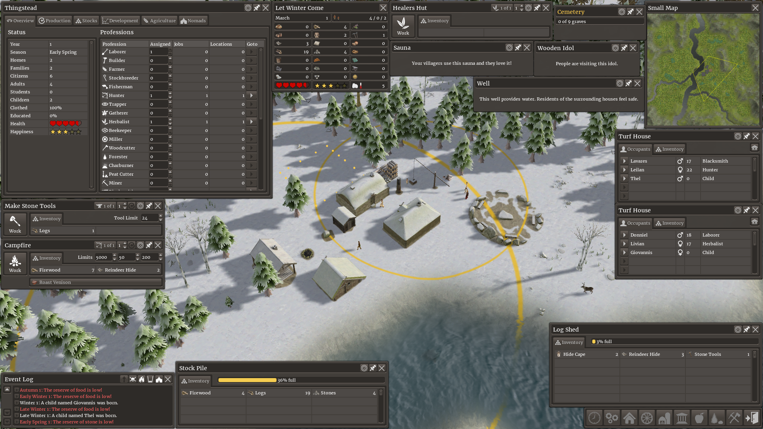Click the Healers Hut go-to target icon
Image resolution: width=763 pixels, height=429 pixels.
click(x=528, y=8)
